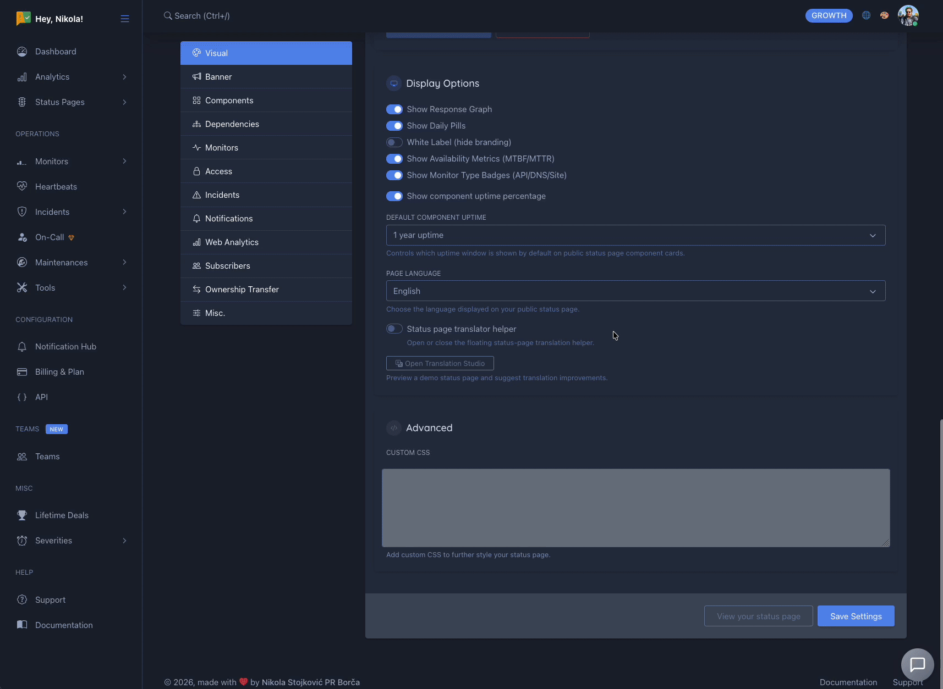Click the API sidebar icon
943x689 pixels.
click(22, 397)
